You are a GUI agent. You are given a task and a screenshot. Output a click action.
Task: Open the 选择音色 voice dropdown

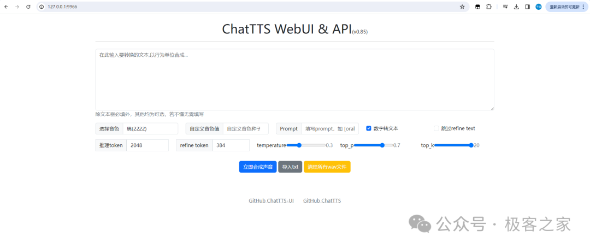pyautogui.click(x=150, y=129)
